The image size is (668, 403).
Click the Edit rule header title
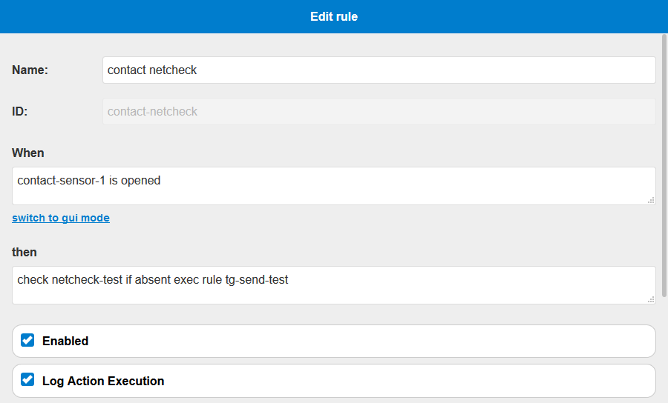(334, 16)
